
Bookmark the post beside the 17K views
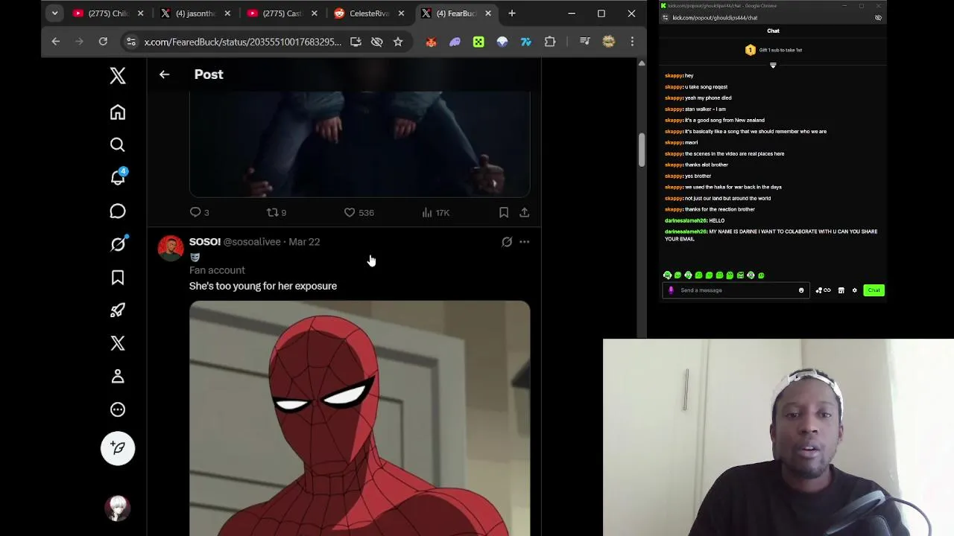tap(504, 212)
